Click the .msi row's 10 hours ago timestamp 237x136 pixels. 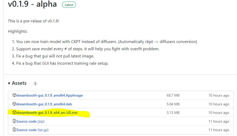(219, 113)
